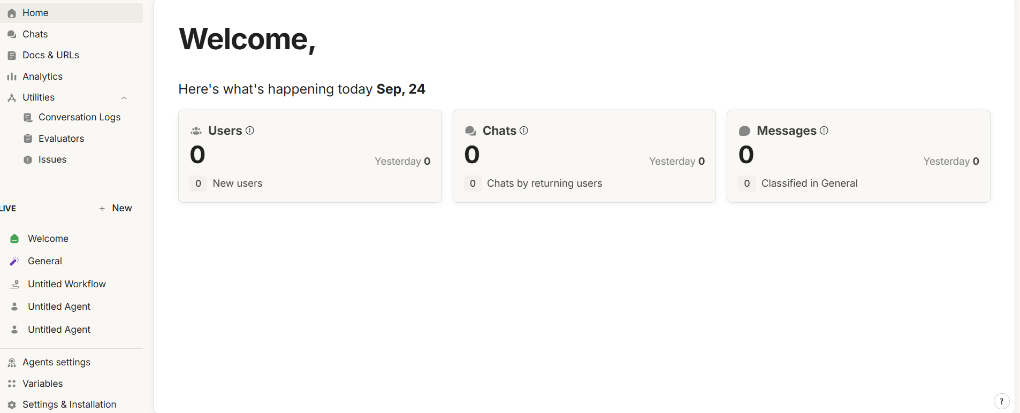Click the Users info icon
This screenshot has width=1020, height=413.
pos(250,131)
